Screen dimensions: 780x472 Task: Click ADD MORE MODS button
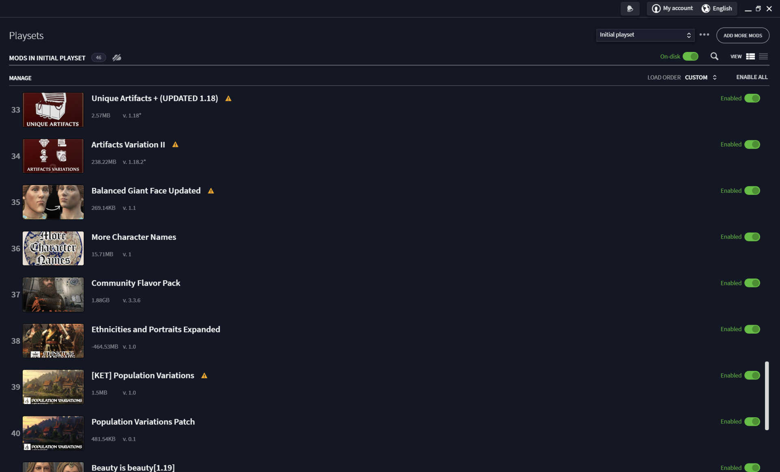tap(743, 35)
